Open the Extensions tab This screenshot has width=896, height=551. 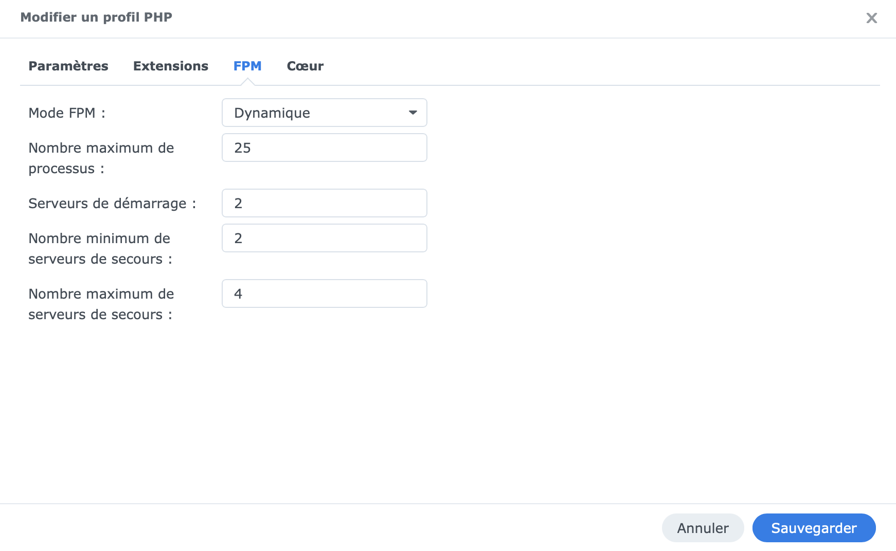click(x=170, y=66)
